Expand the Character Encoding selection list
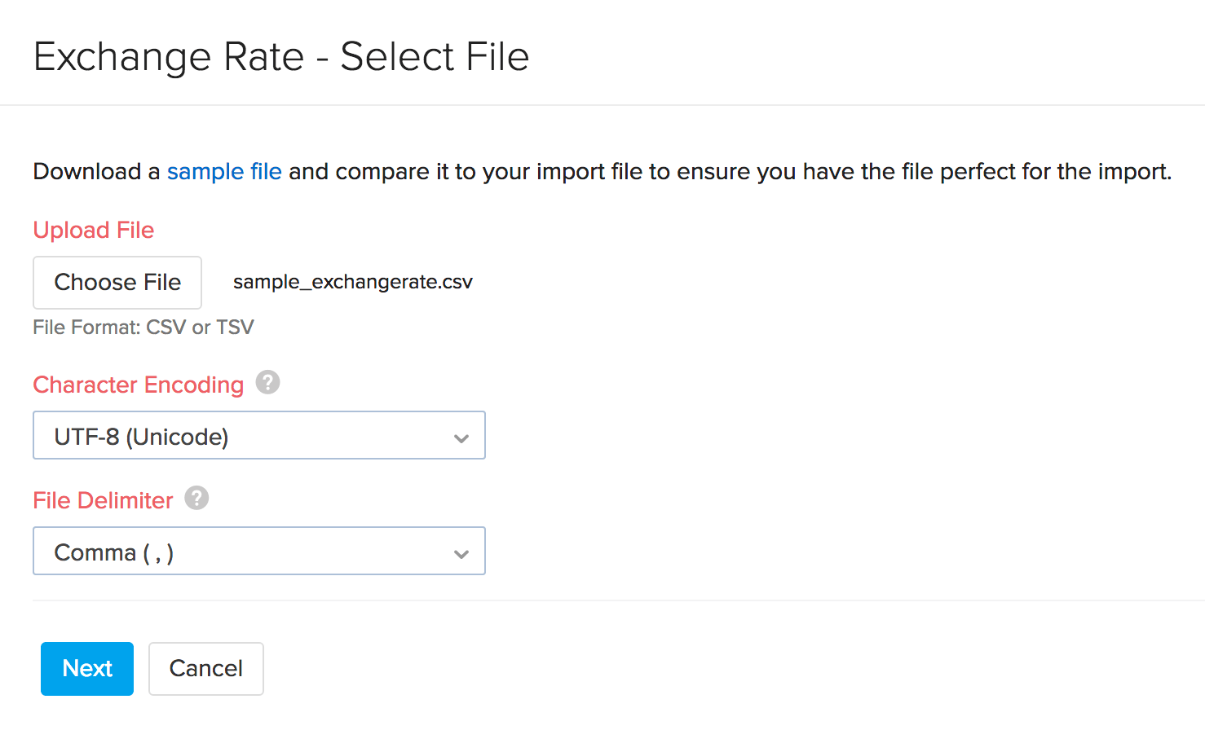This screenshot has height=730, width=1205. [259, 435]
